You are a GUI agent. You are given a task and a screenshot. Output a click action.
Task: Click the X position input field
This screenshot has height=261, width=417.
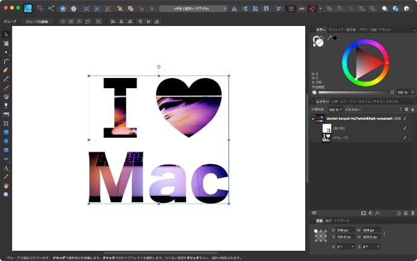[x=343, y=230]
